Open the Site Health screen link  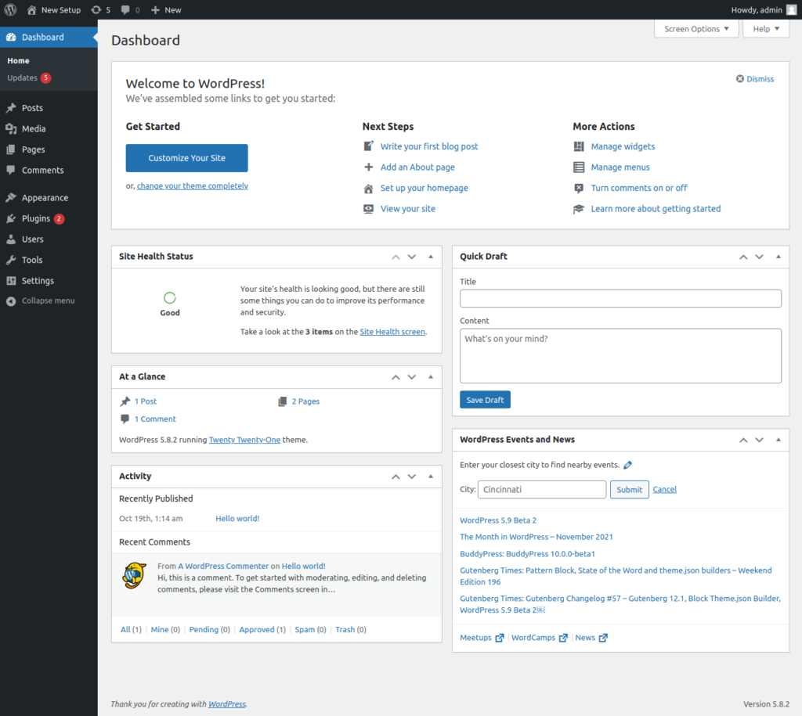coord(392,332)
